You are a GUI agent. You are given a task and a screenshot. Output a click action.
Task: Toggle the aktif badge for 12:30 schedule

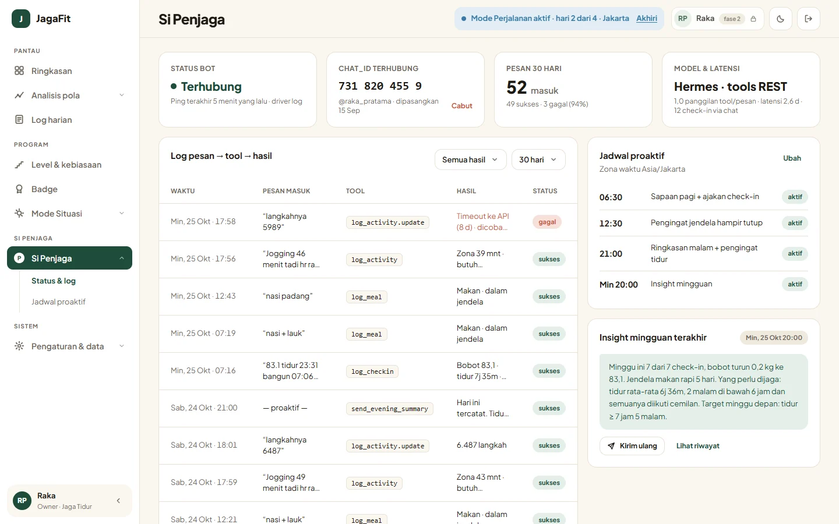[795, 223]
